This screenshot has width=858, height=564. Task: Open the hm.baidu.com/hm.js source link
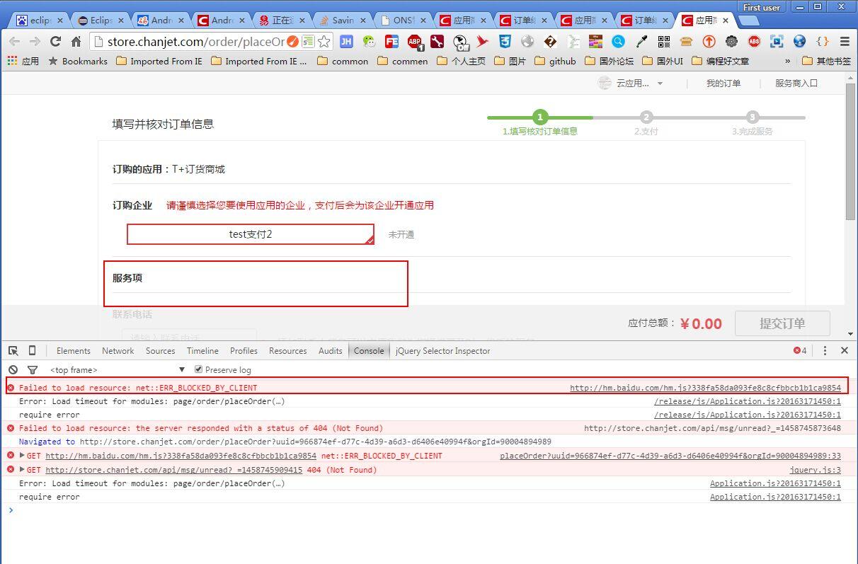click(x=705, y=388)
